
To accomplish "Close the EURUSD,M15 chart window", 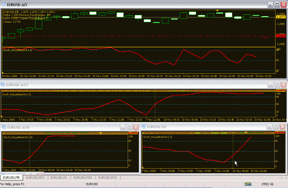I will [x=284, y=85].
